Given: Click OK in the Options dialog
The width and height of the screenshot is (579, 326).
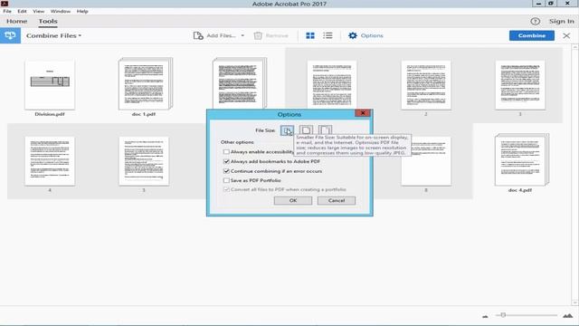Looking at the screenshot, I should click(293, 200).
